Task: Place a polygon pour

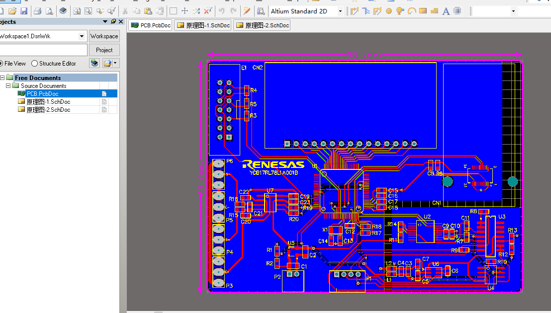Action: 434,11
